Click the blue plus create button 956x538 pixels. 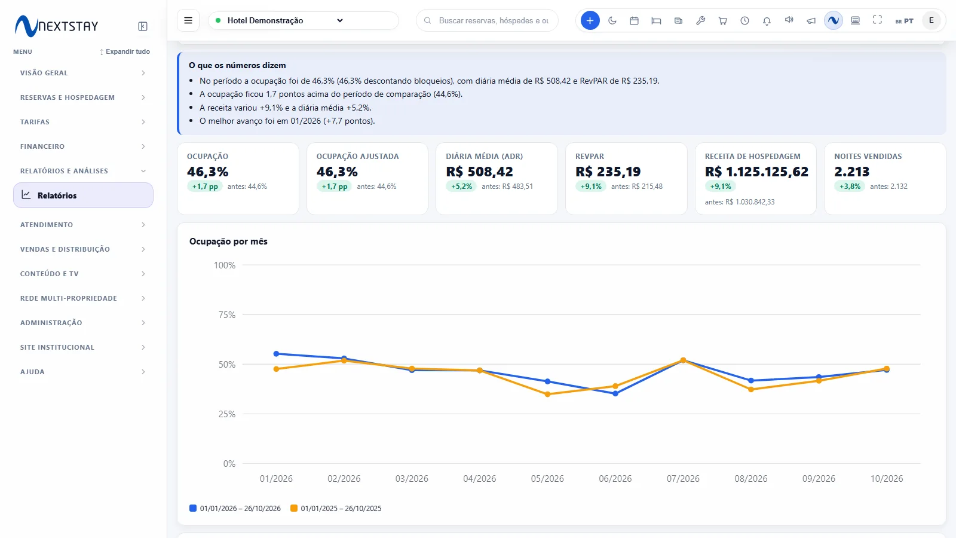click(x=590, y=20)
